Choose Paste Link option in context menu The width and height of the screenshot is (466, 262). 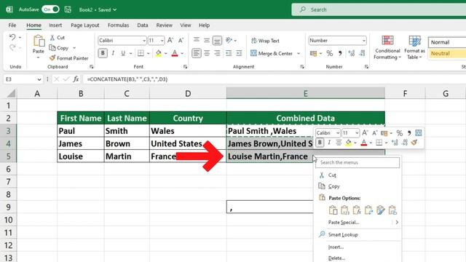click(392, 210)
